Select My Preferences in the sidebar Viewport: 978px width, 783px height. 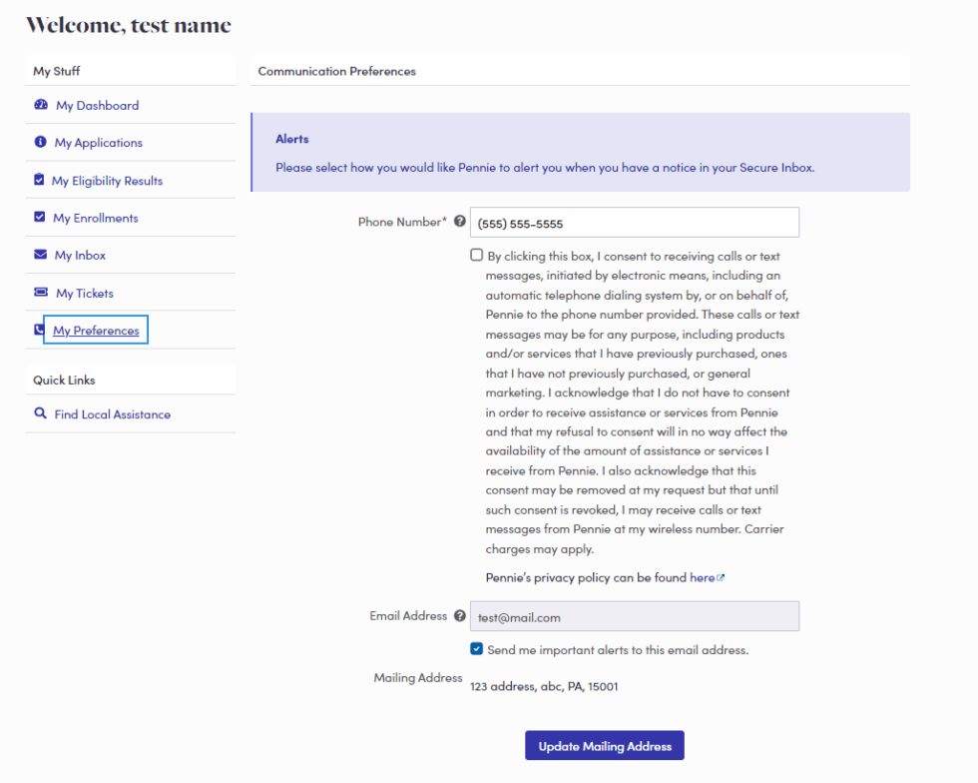[x=96, y=331]
